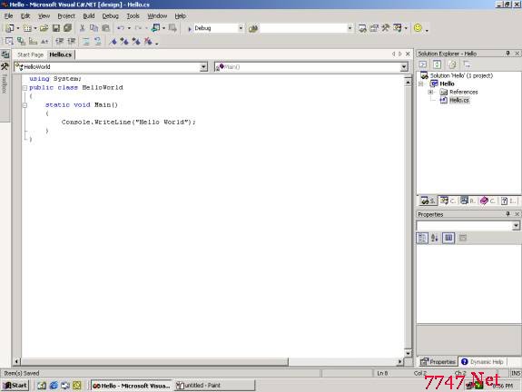Comment out selected lines icon
The height and width of the screenshot is (392, 522).
click(86, 41)
